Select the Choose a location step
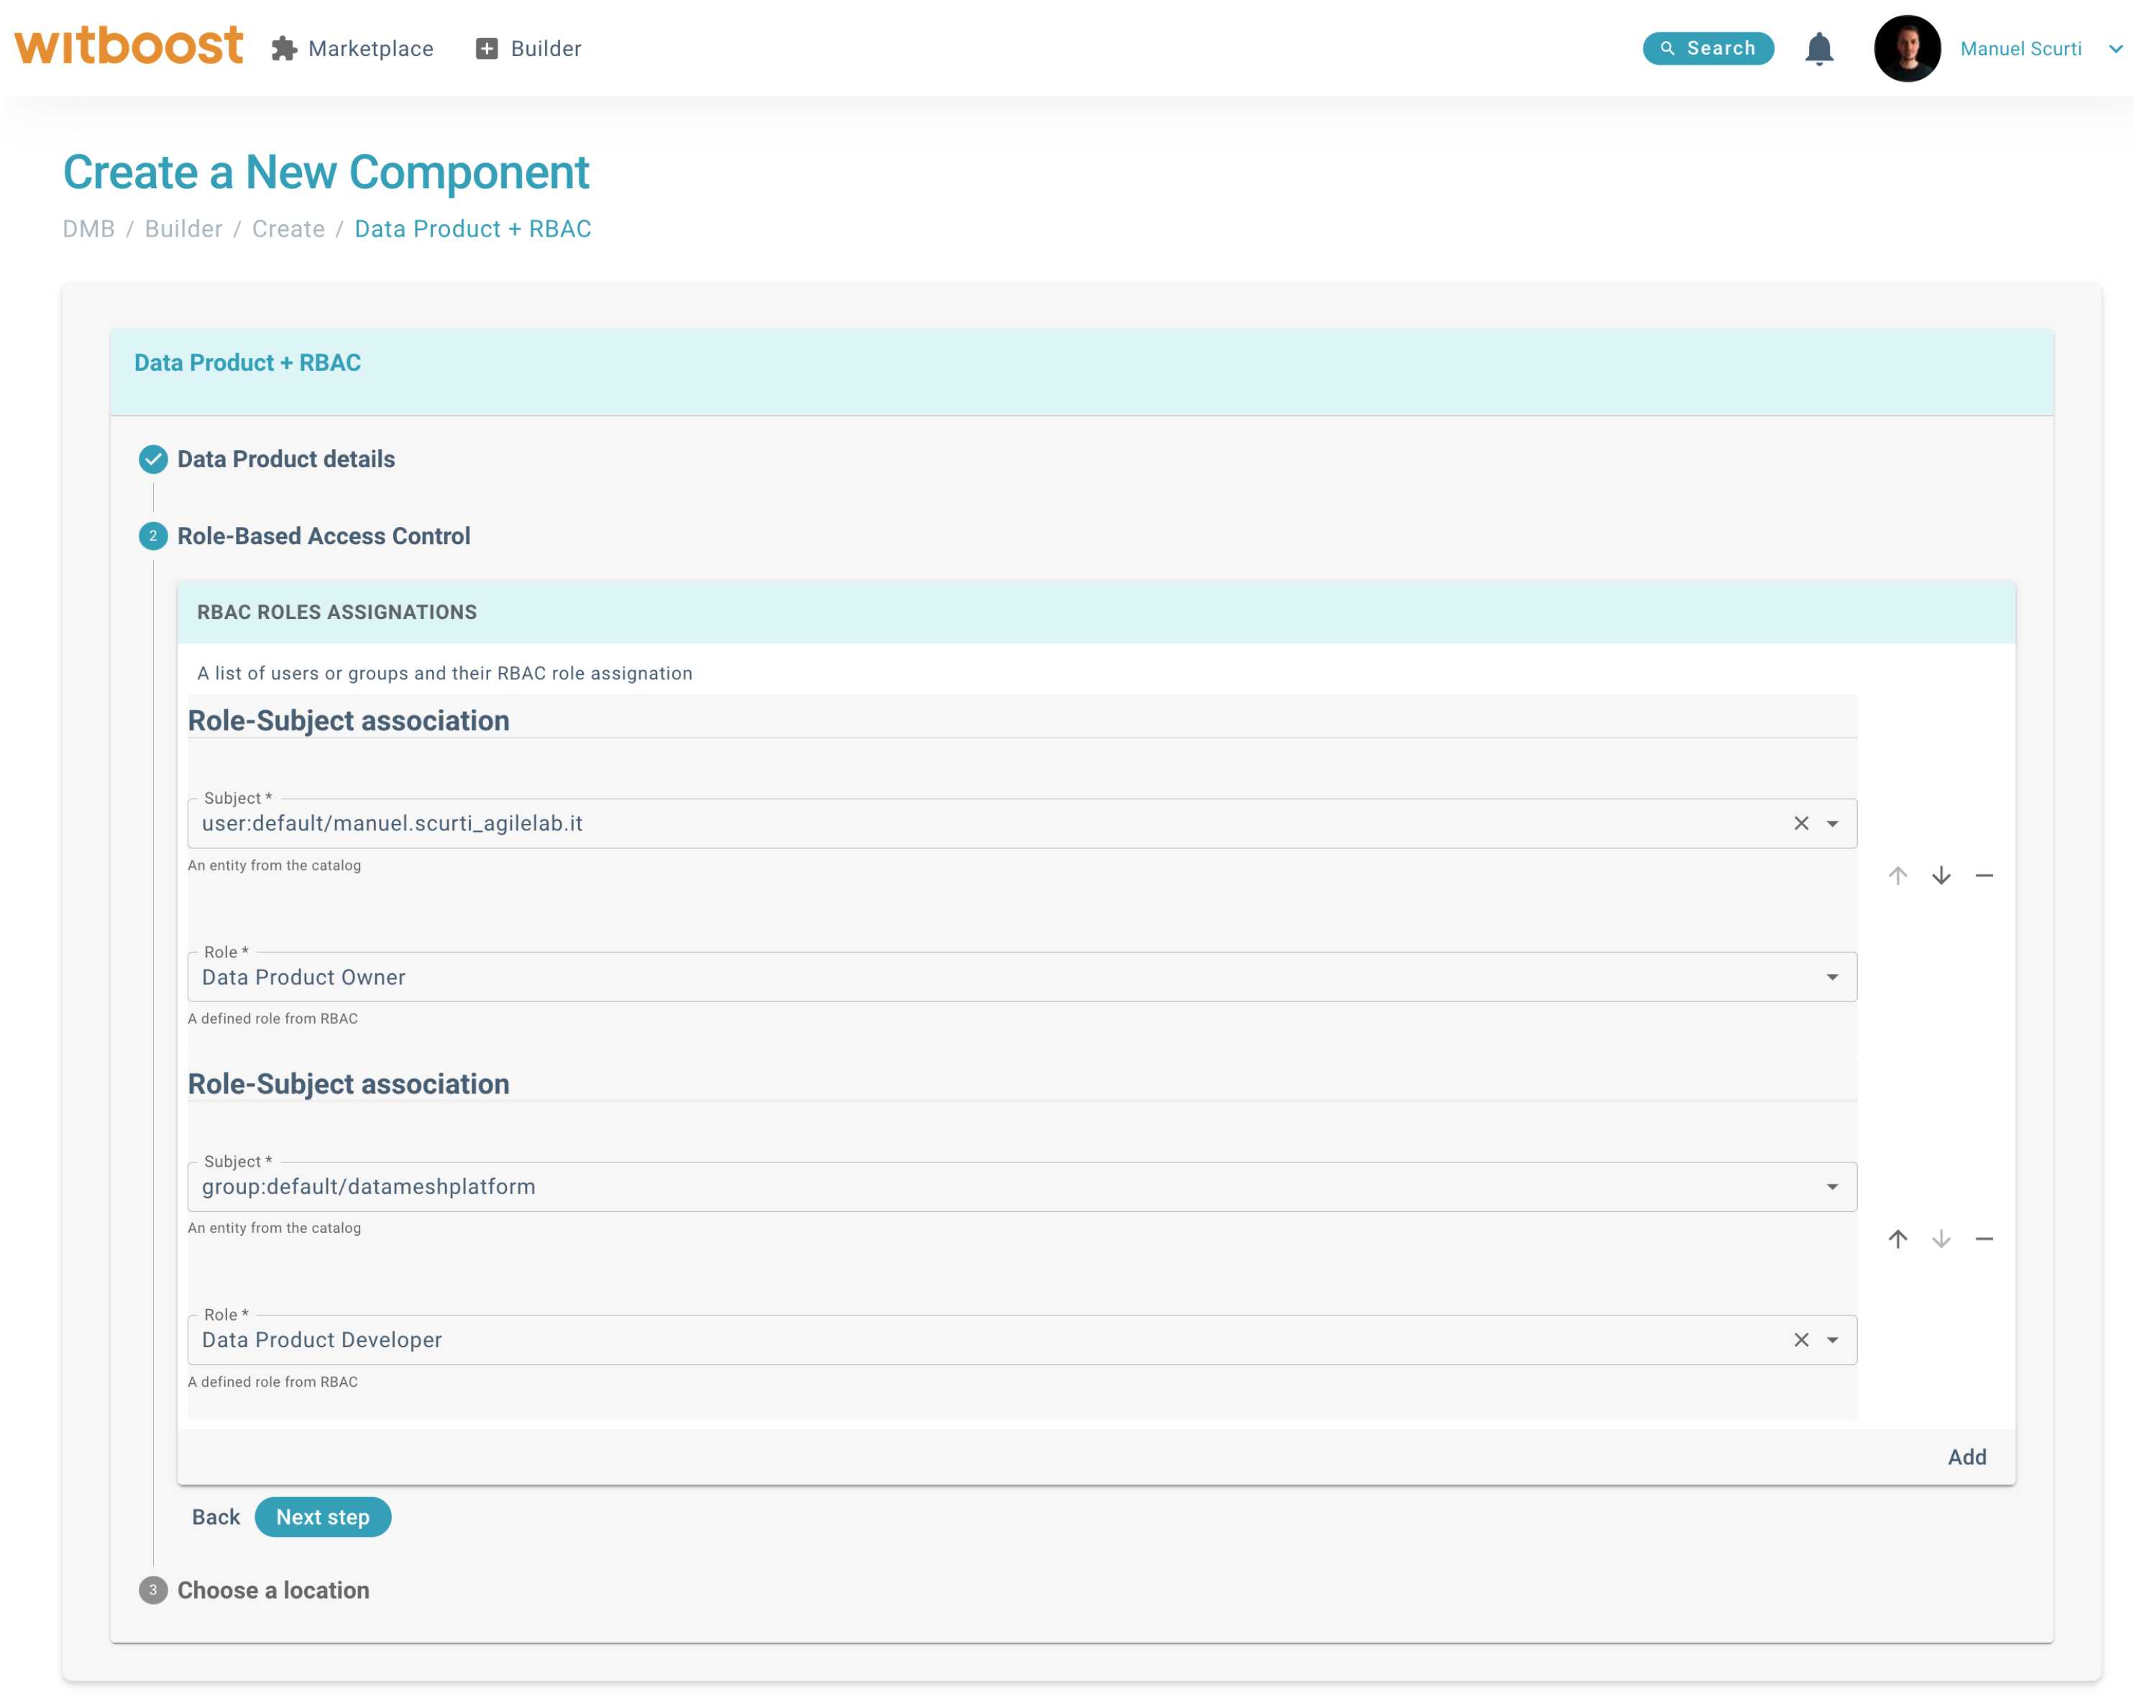2134x1698 pixels. (x=273, y=1590)
